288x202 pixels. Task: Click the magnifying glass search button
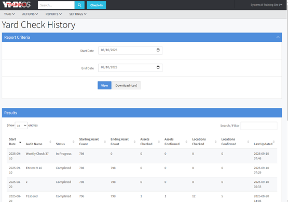click(x=79, y=5)
